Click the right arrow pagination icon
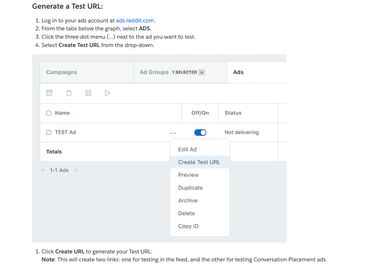 click(75, 170)
